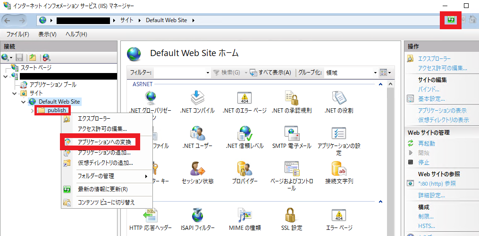This screenshot has width=479, height=236.
Task: Open the view mode dropdown beside grouping
Action: pyautogui.click(x=386, y=73)
